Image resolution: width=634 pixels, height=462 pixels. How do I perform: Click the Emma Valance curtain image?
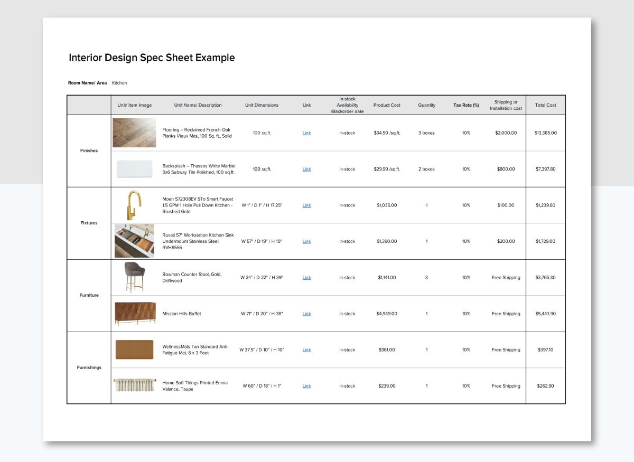[134, 385]
